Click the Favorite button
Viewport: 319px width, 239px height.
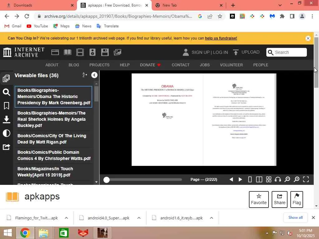(x=259, y=199)
